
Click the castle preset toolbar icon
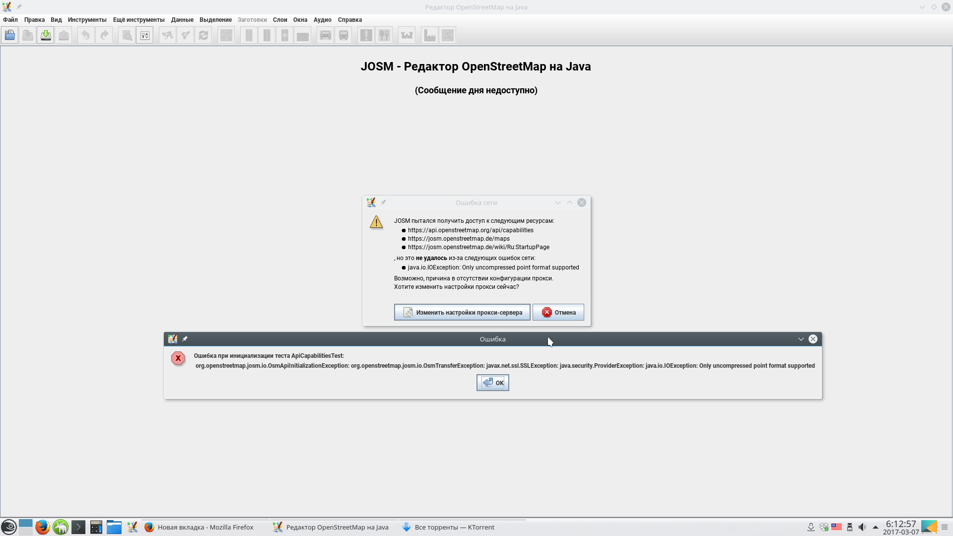tap(407, 35)
